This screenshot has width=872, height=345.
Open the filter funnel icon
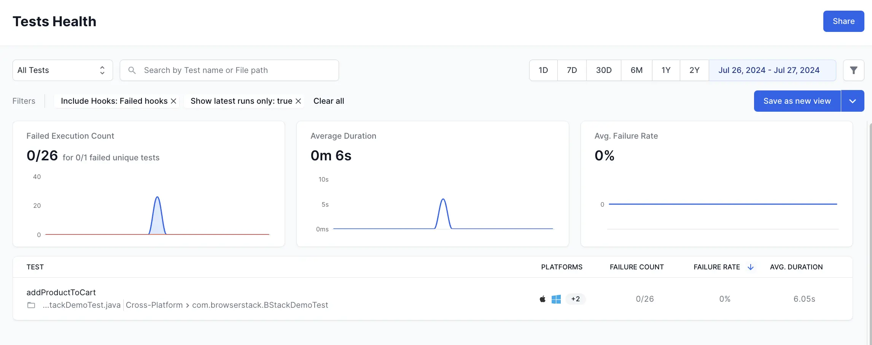click(x=853, y=70)
